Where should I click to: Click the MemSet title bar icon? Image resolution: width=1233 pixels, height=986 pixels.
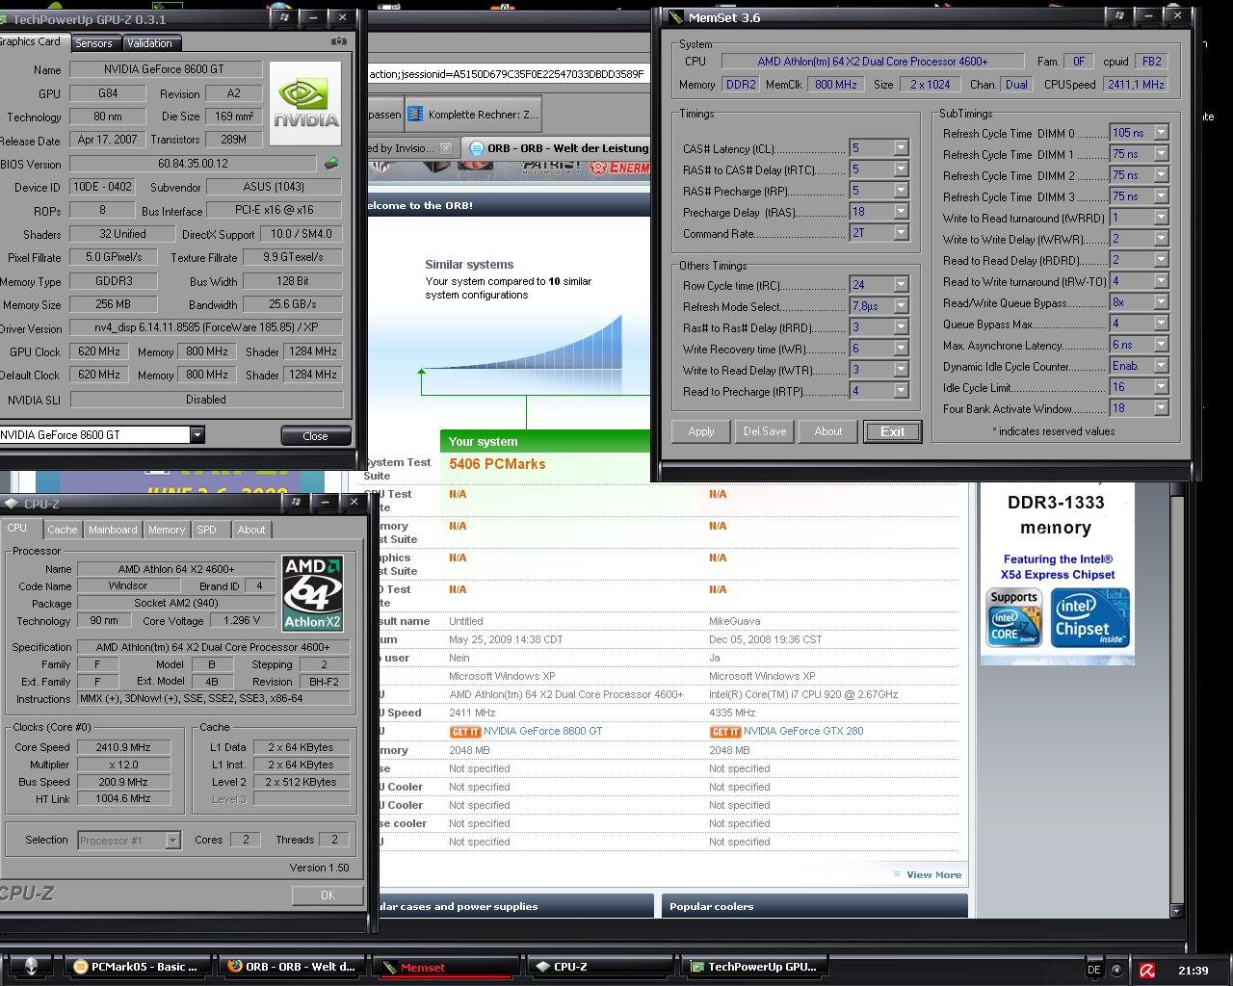tap(674, 17)
